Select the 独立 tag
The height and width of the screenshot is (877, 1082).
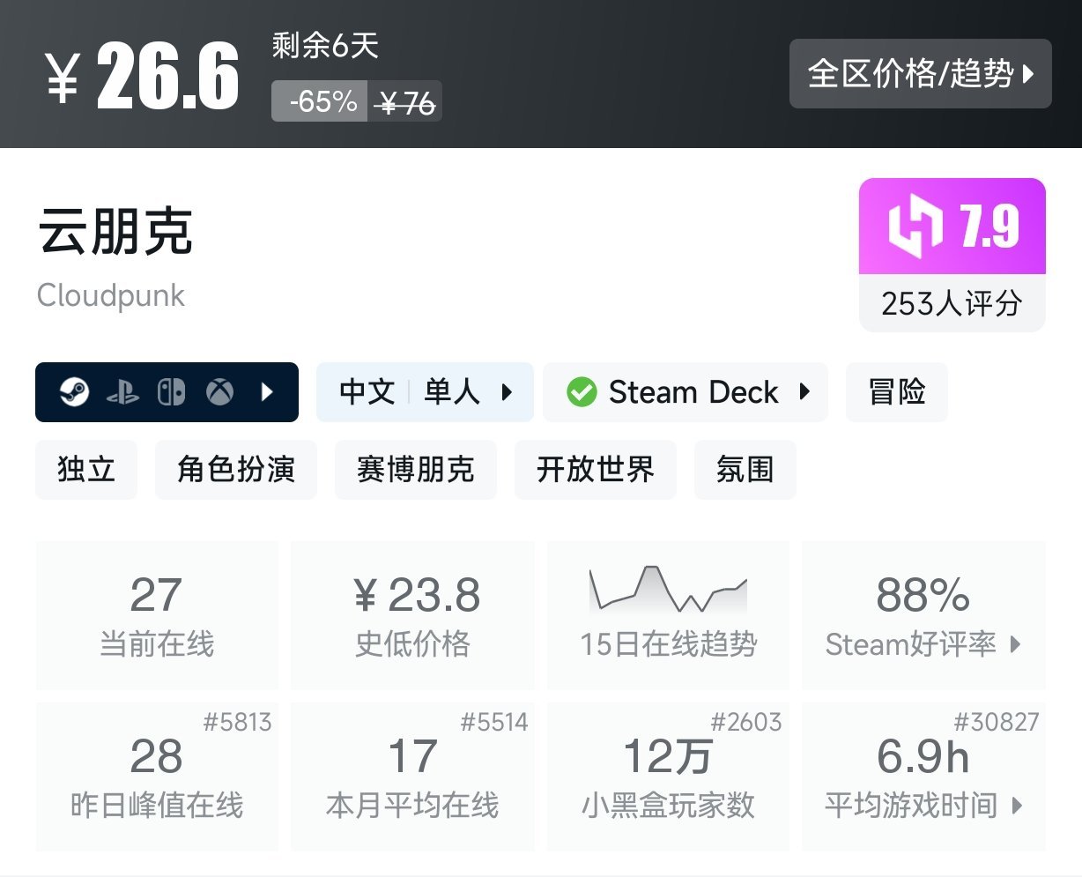[x=86, y=470]
